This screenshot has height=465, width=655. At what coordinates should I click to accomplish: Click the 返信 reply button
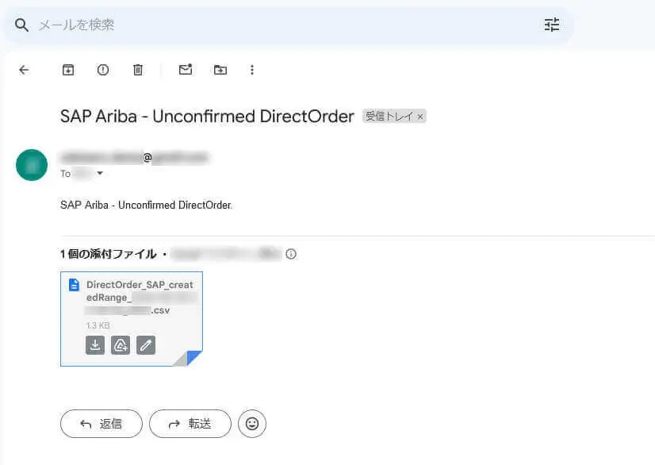[102, 424]
